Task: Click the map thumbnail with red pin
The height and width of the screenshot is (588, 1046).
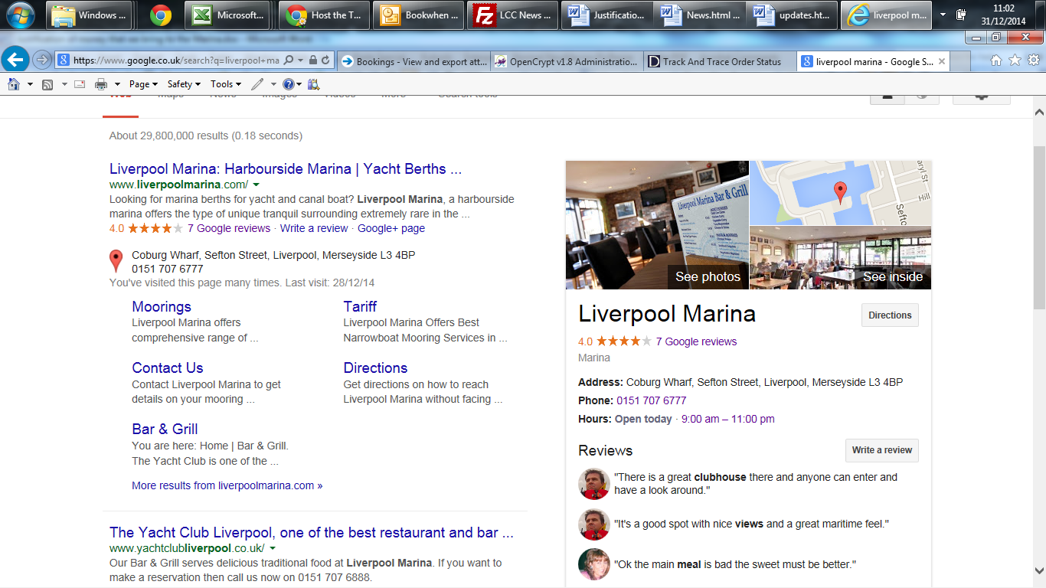Action: [x=840, y=193]
